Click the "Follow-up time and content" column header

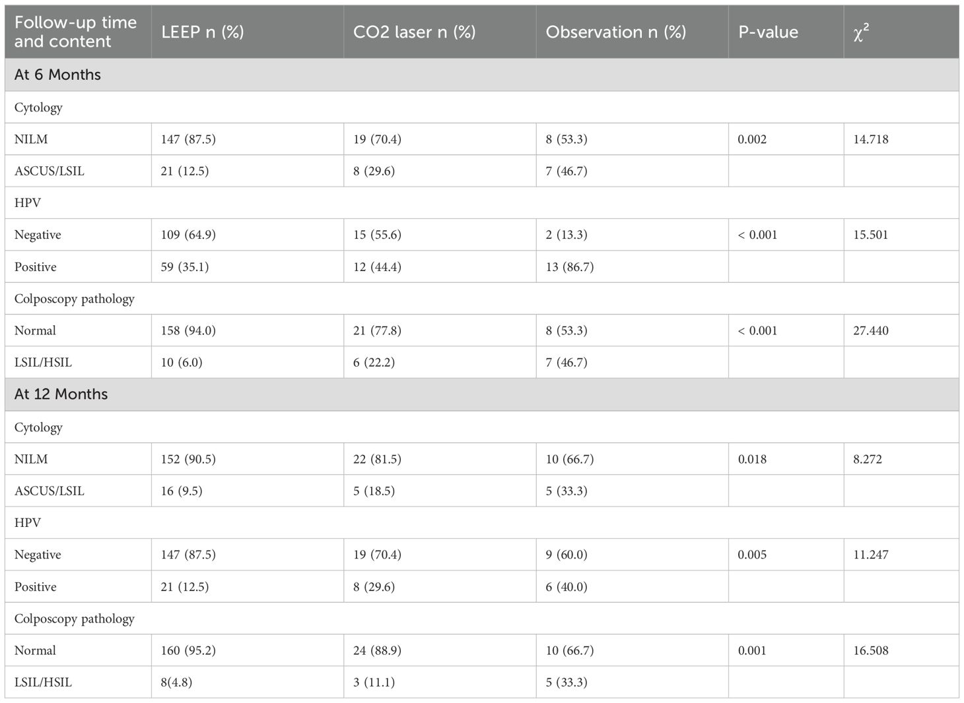click(76, 32)
